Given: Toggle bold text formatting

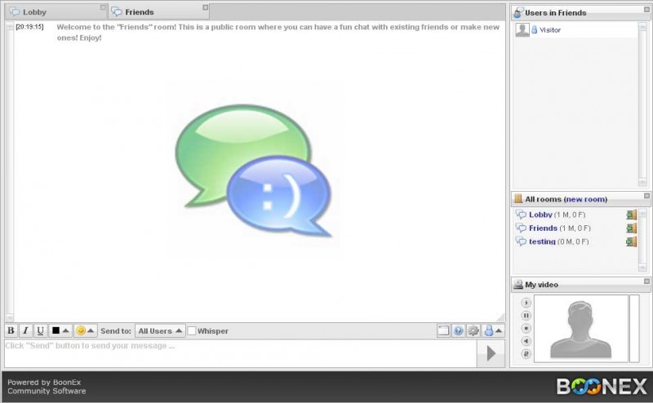Looking at the screenshot, I should [11, 330].
